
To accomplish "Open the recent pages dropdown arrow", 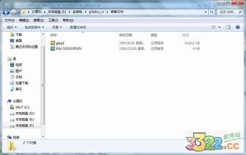I will click(x=19, y=12).
